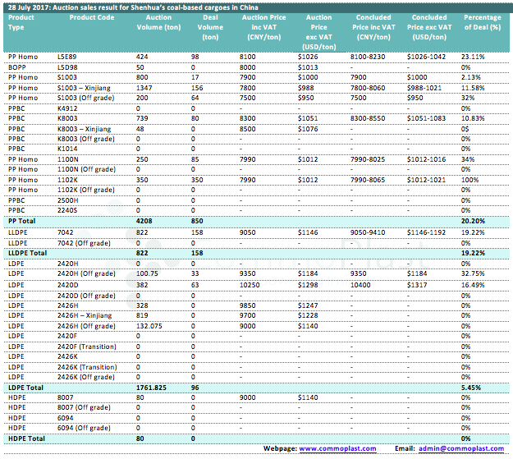Click the PP Total row label
Screen dimensions: 513x459
(x=23, y=221)
